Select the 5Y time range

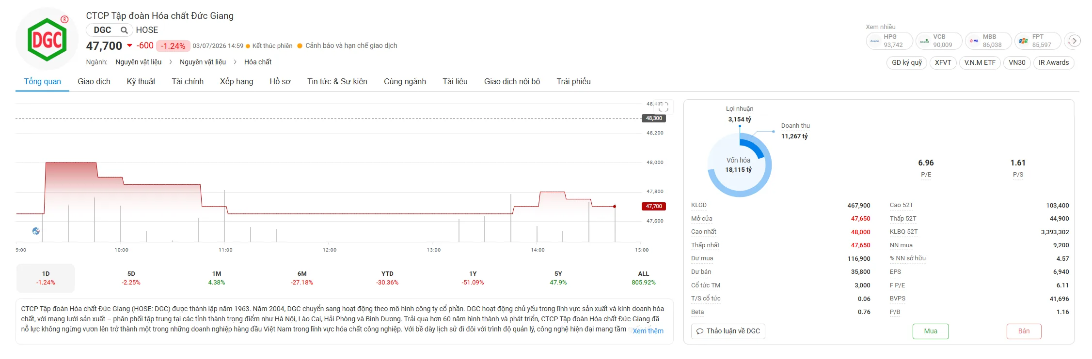coord(558,278)
